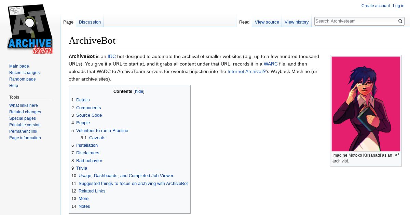The width and height of the screenshot is (410, 215).
Task: Jump to Trivia section
Action: coord(82,168)
